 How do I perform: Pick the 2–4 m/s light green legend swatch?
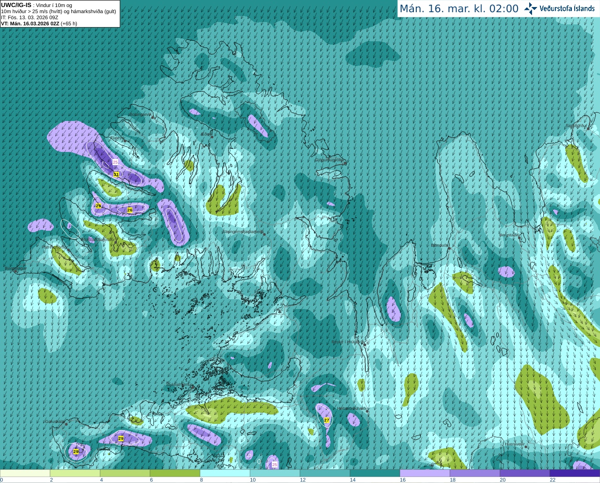click(x=75, y=473)
